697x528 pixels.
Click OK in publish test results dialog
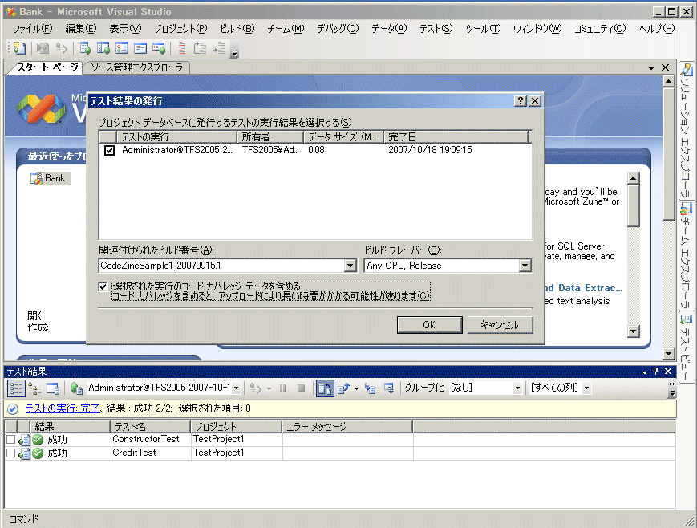[429, 325]
